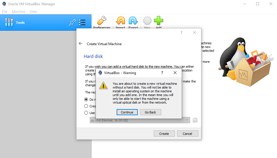
Task: Open the Tools list menu icon
Action: (82, 22)
